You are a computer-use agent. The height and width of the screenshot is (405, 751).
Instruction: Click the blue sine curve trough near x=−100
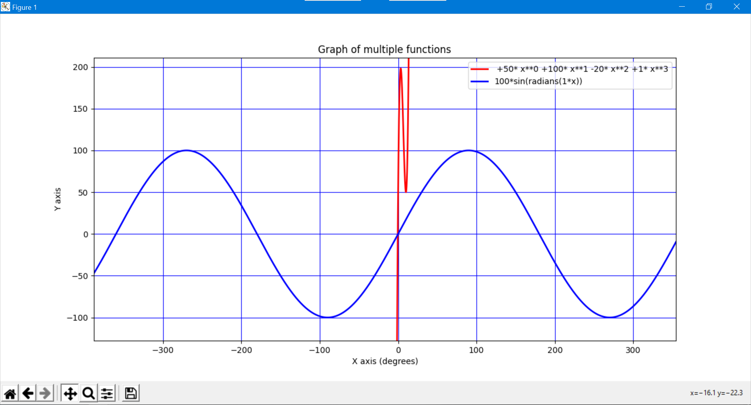[x=328, y=317]
